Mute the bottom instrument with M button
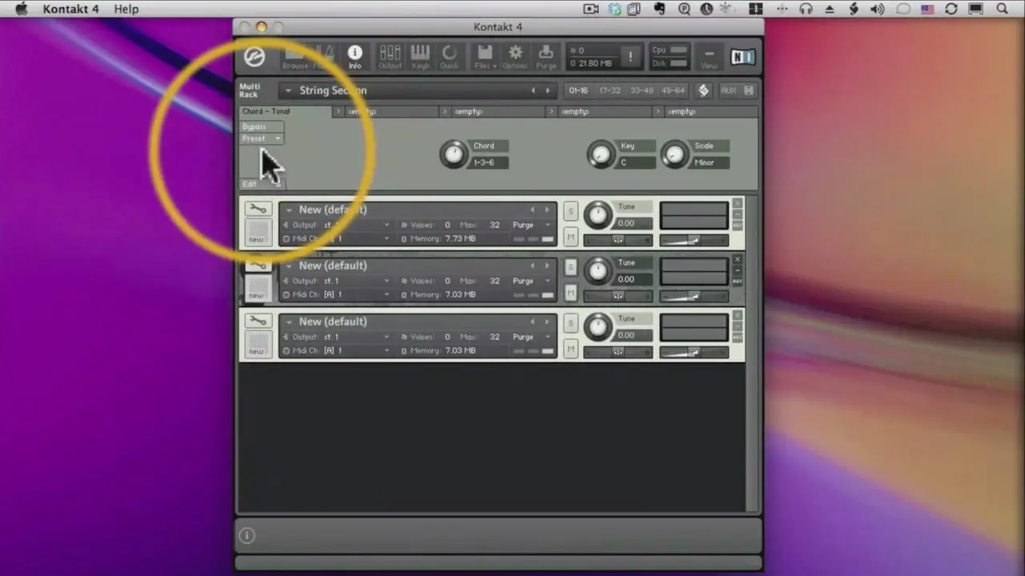Image resolution: width=1025 pixels, height=576 pixels. (570, 349)
